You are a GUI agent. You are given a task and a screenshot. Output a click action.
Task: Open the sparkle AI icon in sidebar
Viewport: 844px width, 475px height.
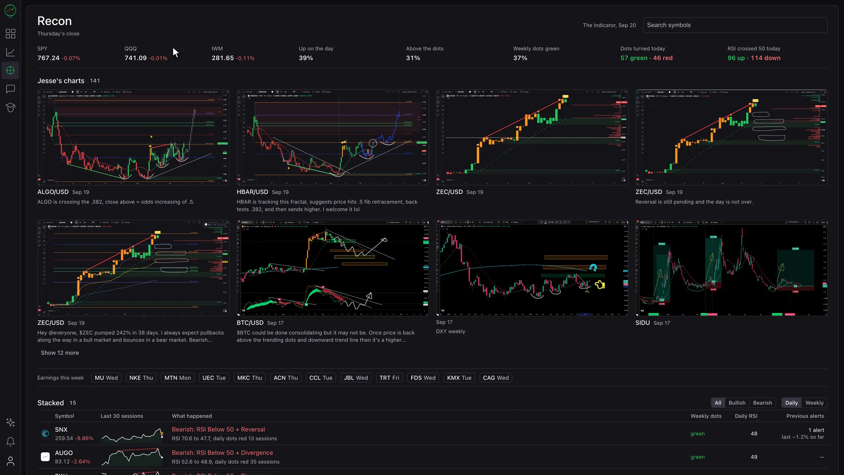11,423
